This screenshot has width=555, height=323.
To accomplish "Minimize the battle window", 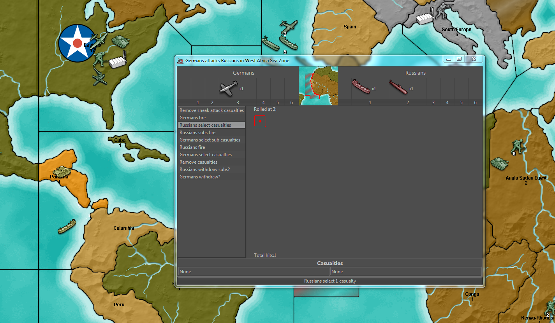I will 449,59.
